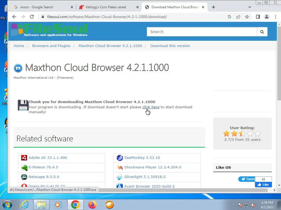The image size is (281, 210).
Task: Open the Windows Start menu
Action: 7,205
